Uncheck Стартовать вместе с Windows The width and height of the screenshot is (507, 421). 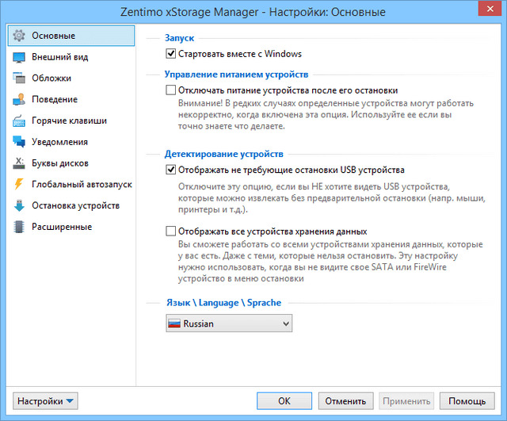(x=170, y=54)
